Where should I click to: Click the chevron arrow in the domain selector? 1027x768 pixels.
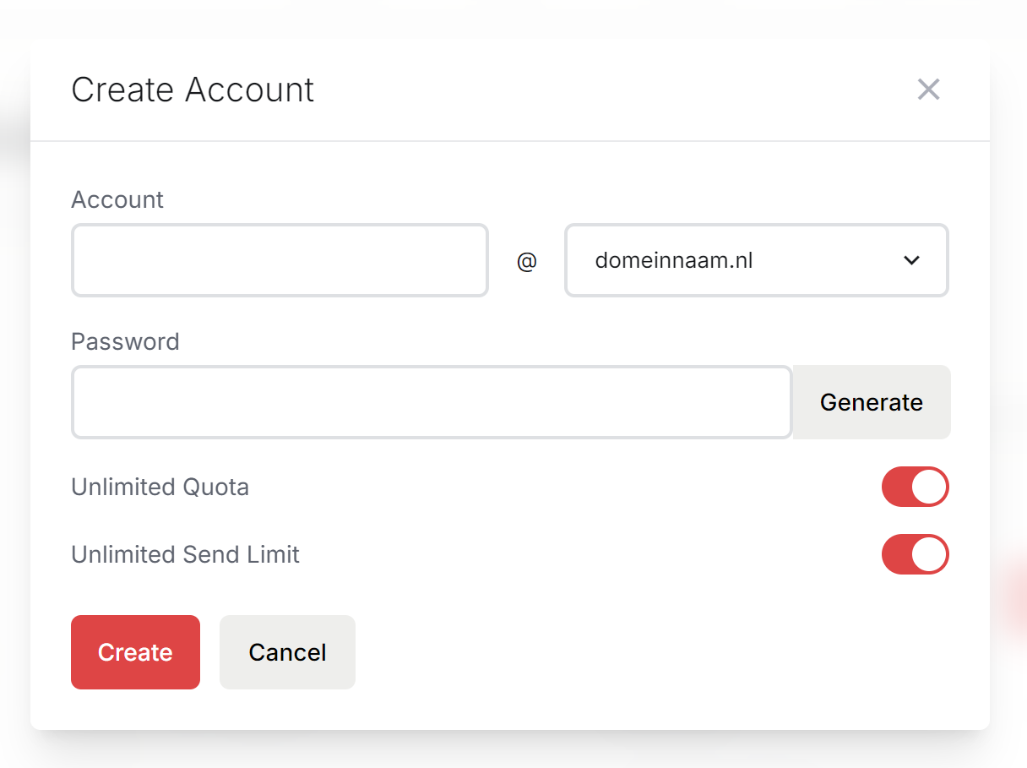tap(911, 260)
